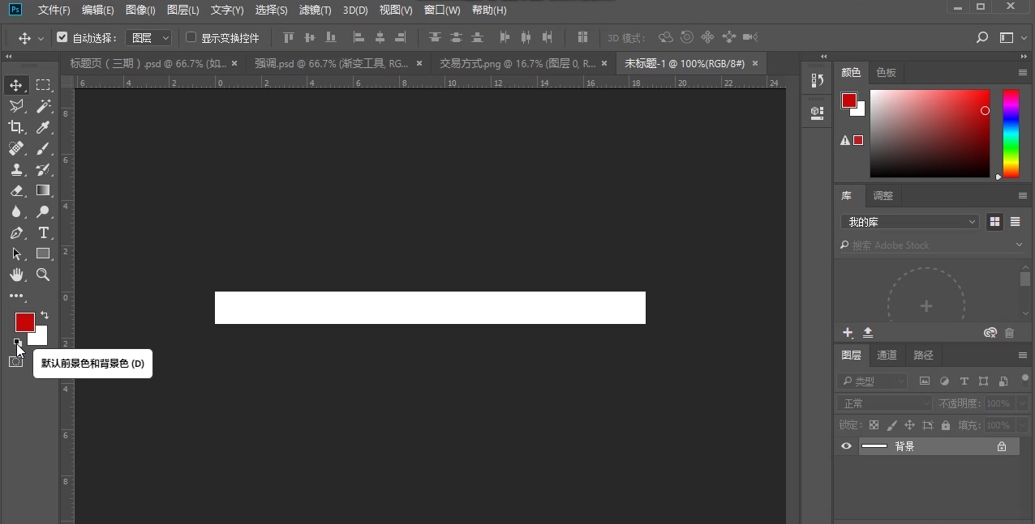Switch to the 强调.psd document tab
Viewport: 1035px width, 524px height.
pos(332,63)
